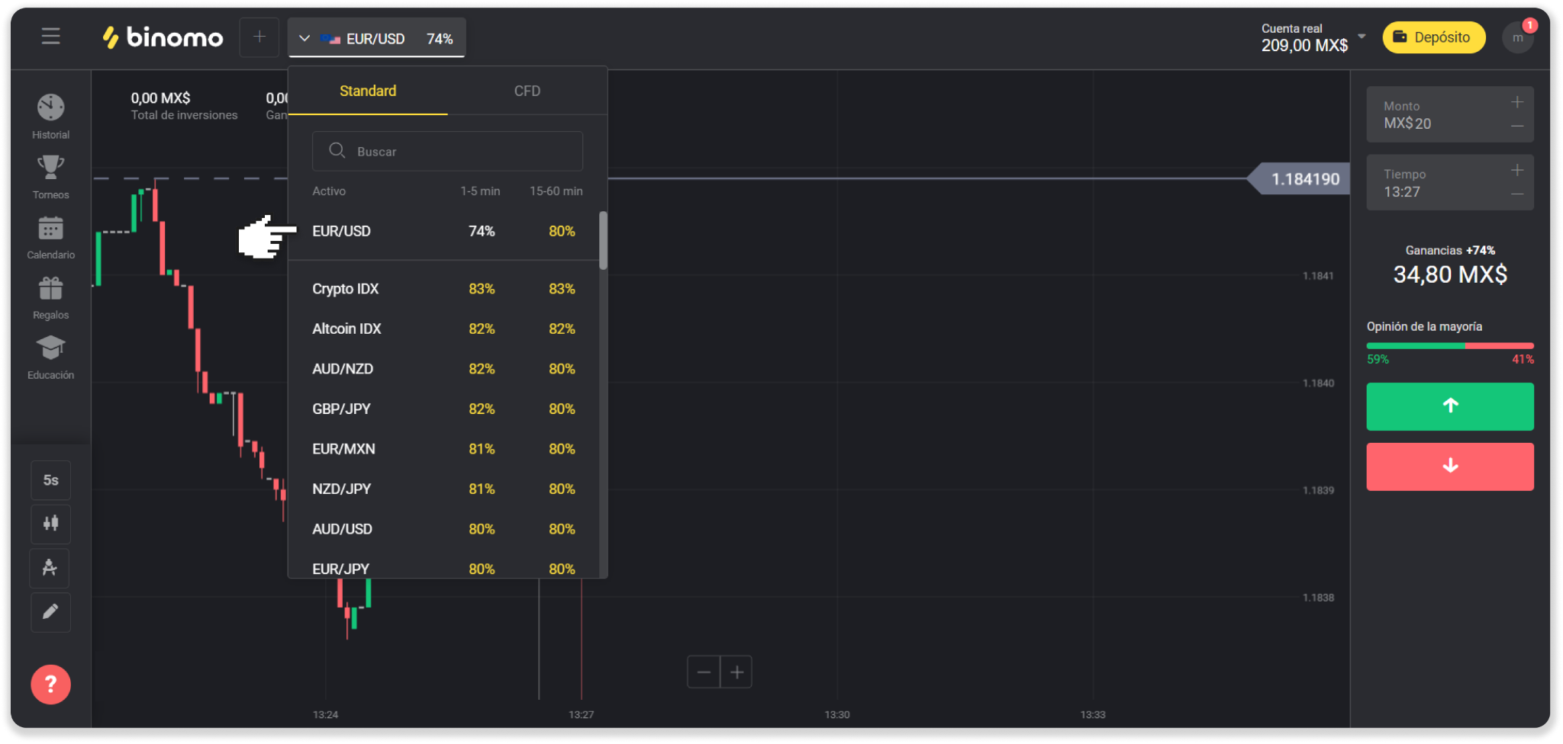Click the red help question mark

pyautogui.click(x=50, y=685)
